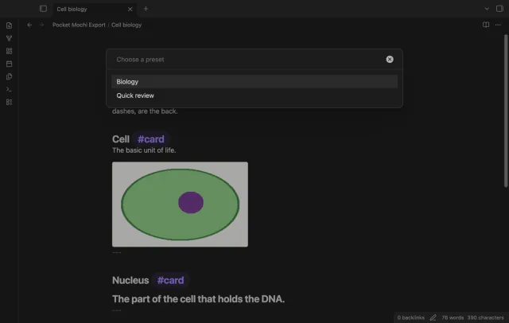Close the Cell biology tab
The image size is (509, 323).
[130, 9]
